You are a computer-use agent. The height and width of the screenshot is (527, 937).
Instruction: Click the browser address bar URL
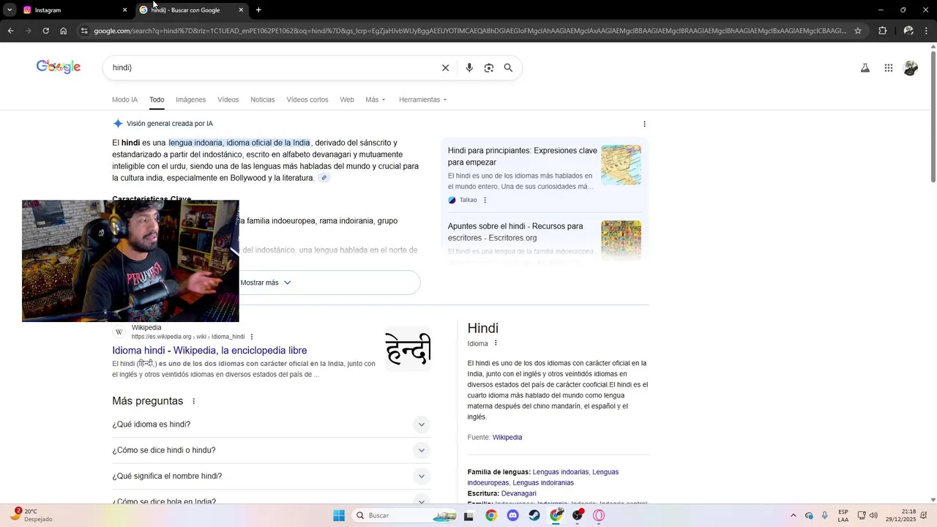(468, 31)
